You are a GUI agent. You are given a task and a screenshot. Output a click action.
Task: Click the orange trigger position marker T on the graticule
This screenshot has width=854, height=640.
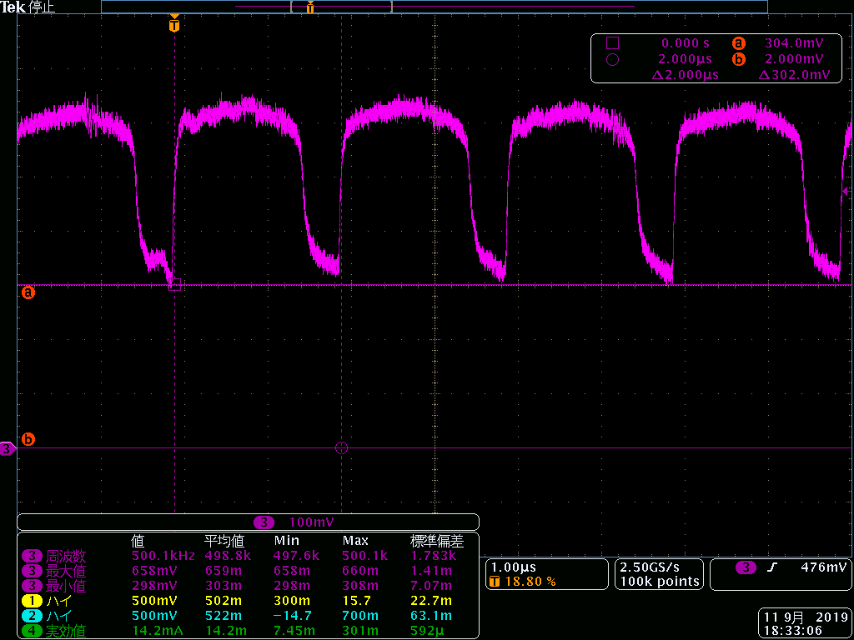click(174, 25)
